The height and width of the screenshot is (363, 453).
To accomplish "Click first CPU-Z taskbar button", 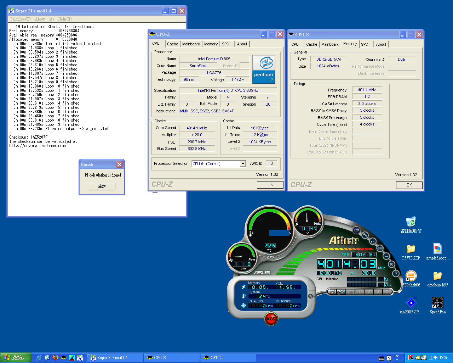I will click(x=171, y=358).
